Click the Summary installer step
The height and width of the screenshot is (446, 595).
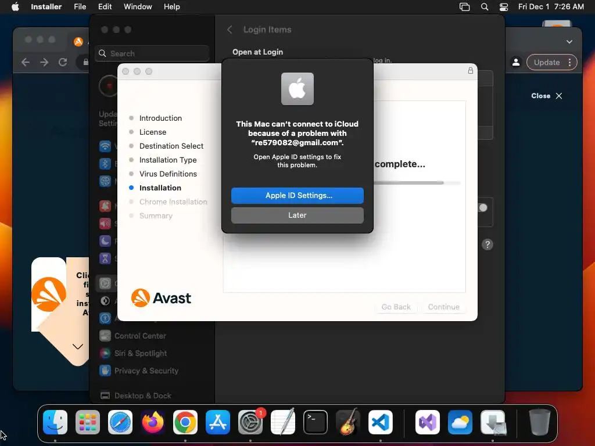coord(156,216)
